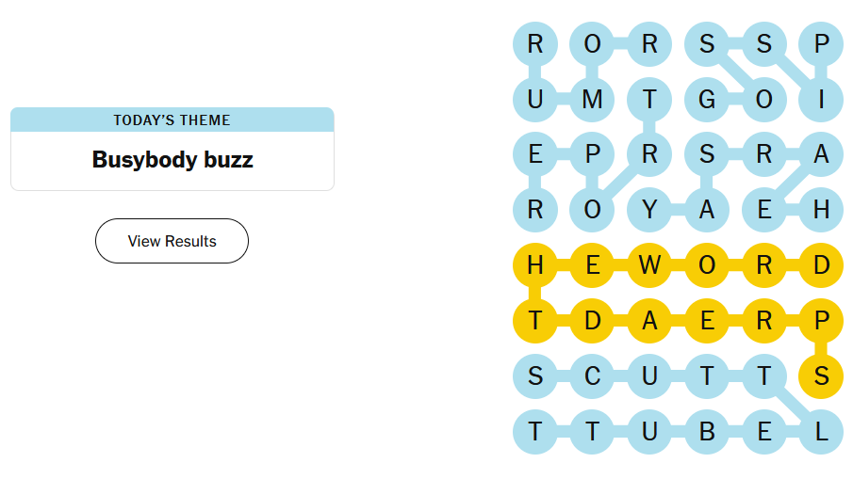853x479 pixels.
Task: Click the yellow letter H tile
Action: 535,265
